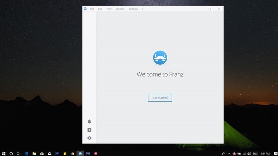Open Franz settings via gear icon

(x=89, y=138)
